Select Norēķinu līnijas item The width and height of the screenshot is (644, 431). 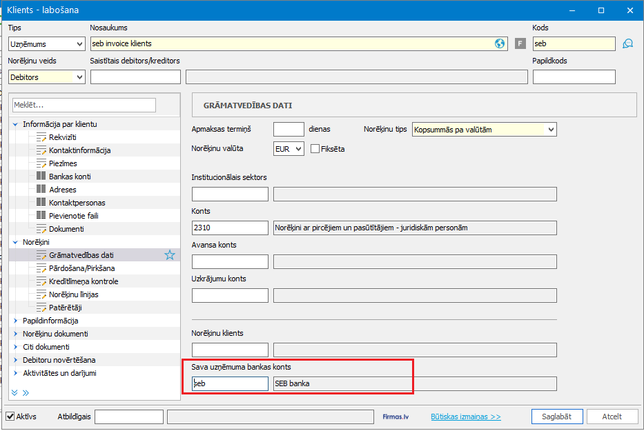(74, 294)
